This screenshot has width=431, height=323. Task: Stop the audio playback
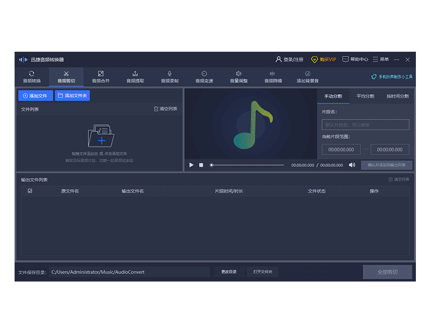[x=201, y=165]
